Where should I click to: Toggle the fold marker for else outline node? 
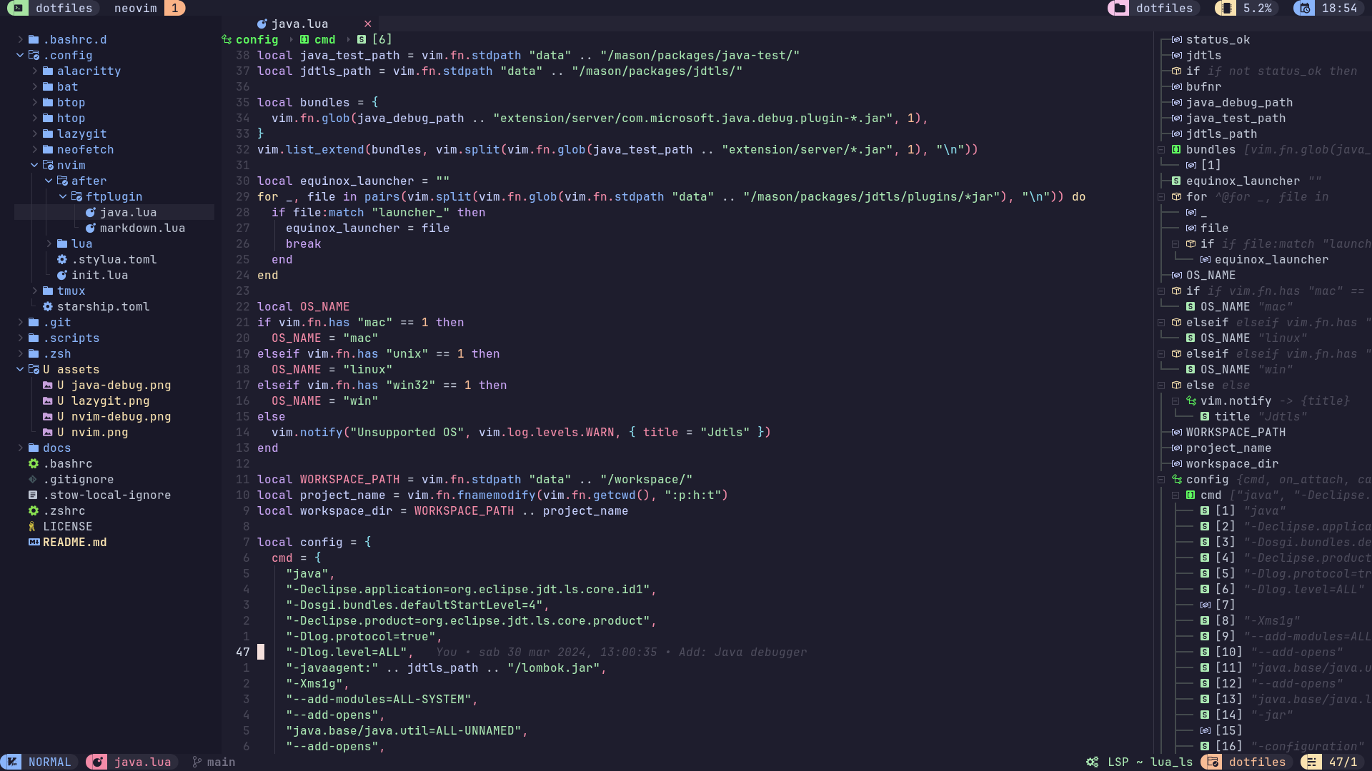tap(1161, 385)
